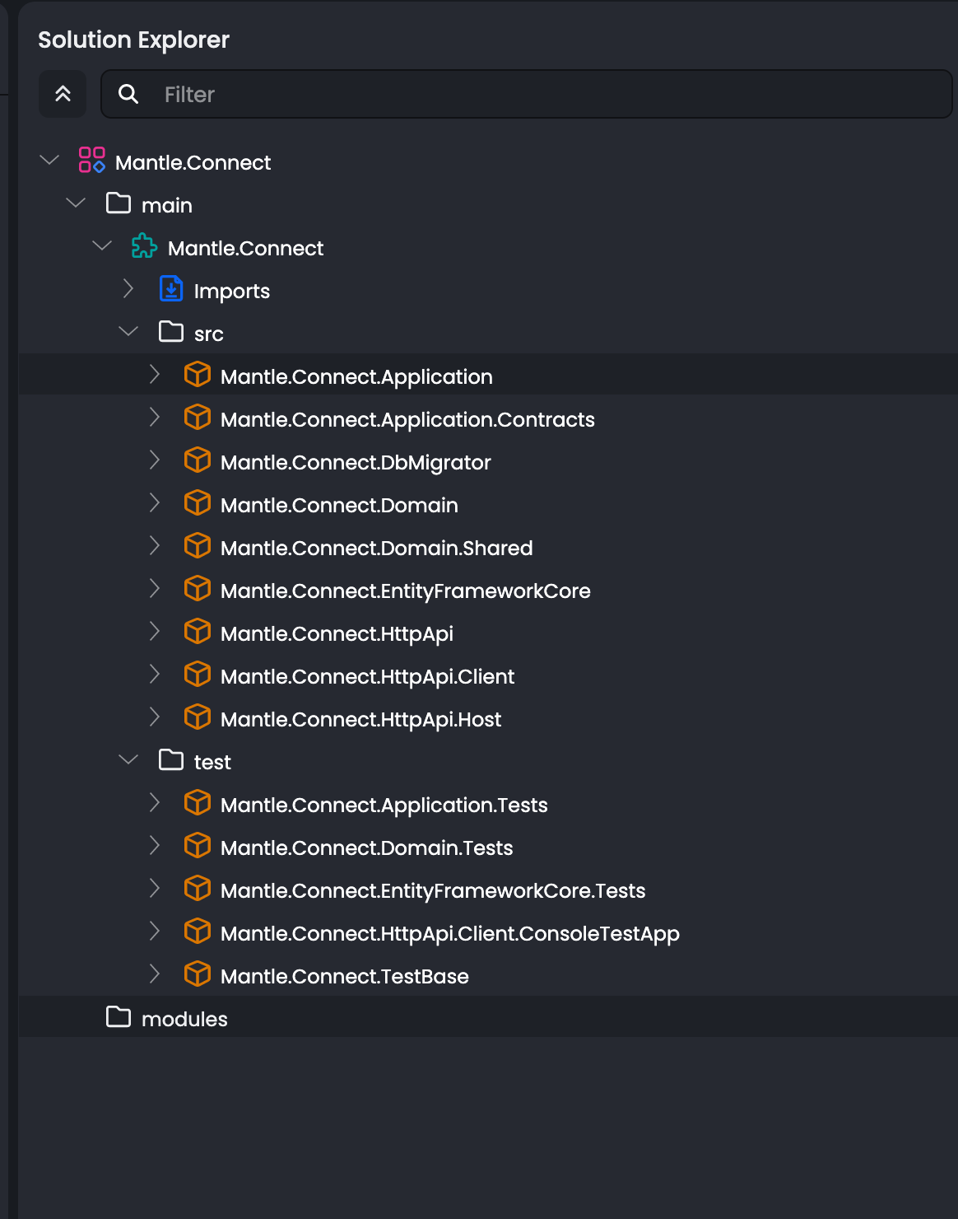Viewport: 958px width, 1219px height.
Task: Select Mantle.Connect.HttpApi.Client.ConsoleTestApp item
Action: pos(449,934)
